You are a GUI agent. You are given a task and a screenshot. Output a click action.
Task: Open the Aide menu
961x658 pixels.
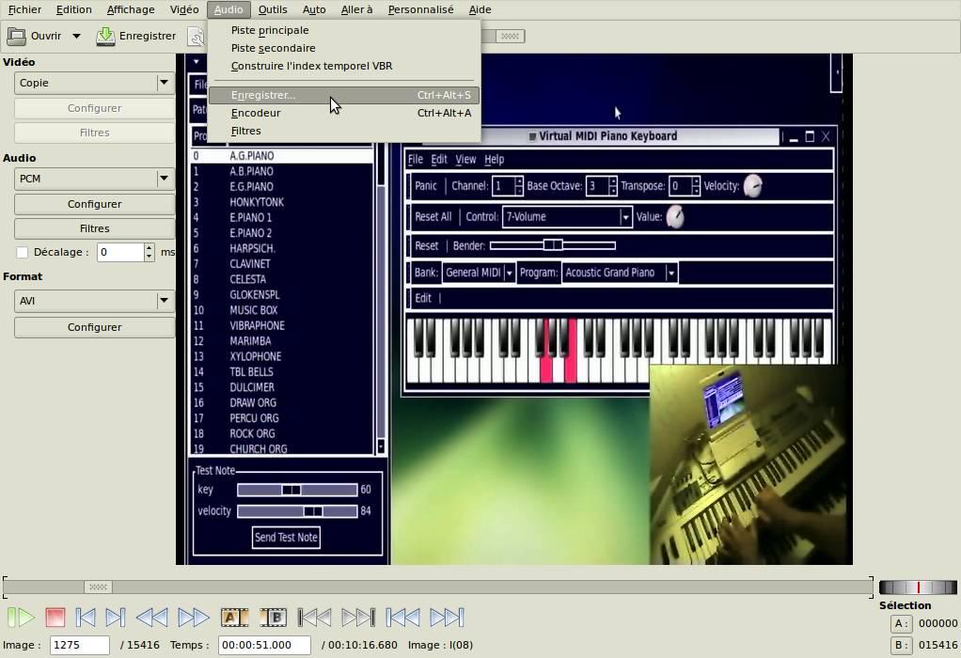tap(480, 9)
